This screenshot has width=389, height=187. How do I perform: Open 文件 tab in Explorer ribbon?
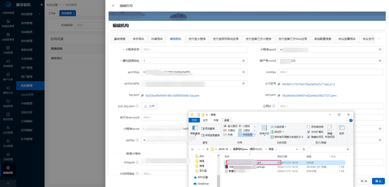click(194, 120)
